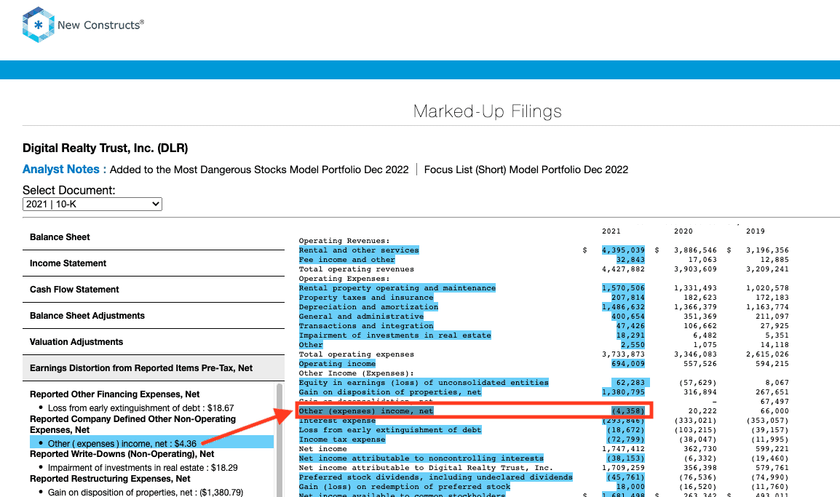
Task: Click highlighted Gain on disposition of properties, net line
Action: coord(391,392)
